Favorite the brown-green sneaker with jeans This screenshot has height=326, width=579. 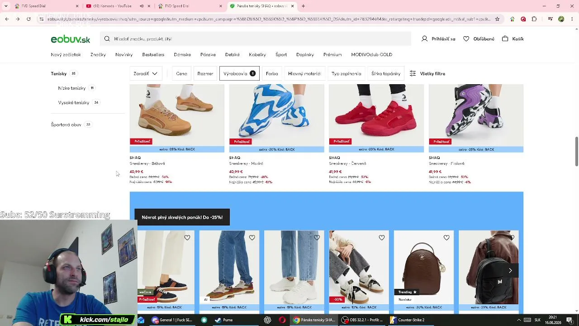[x=252, y=238]
